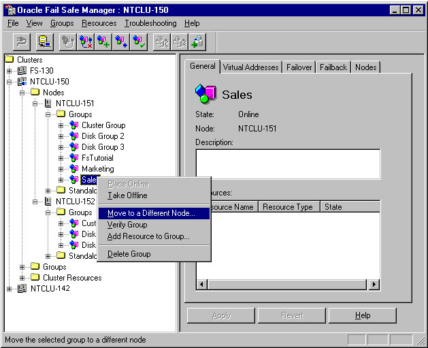Choose Add Resource to Group
The width and height of the screenshot is (428, 348).
pos(154,236)
